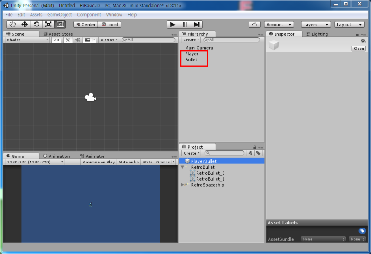Toggle 2D view mode in Scene

[x=57, y=40]
